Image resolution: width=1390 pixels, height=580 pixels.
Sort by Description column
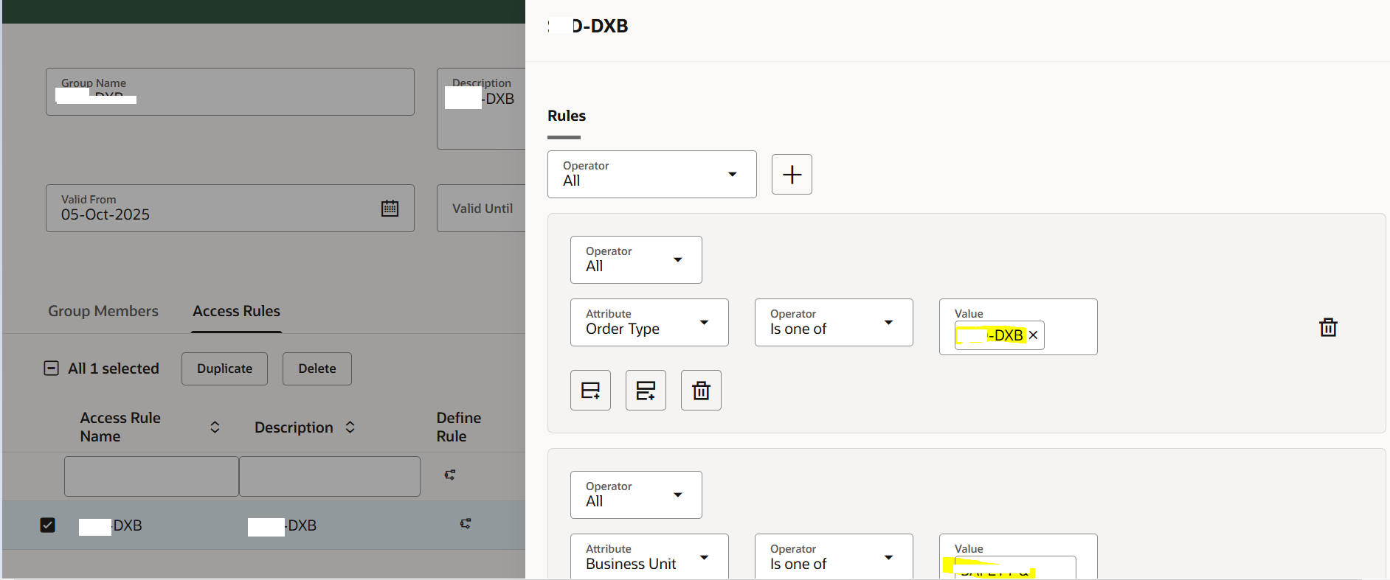point(350,427)
